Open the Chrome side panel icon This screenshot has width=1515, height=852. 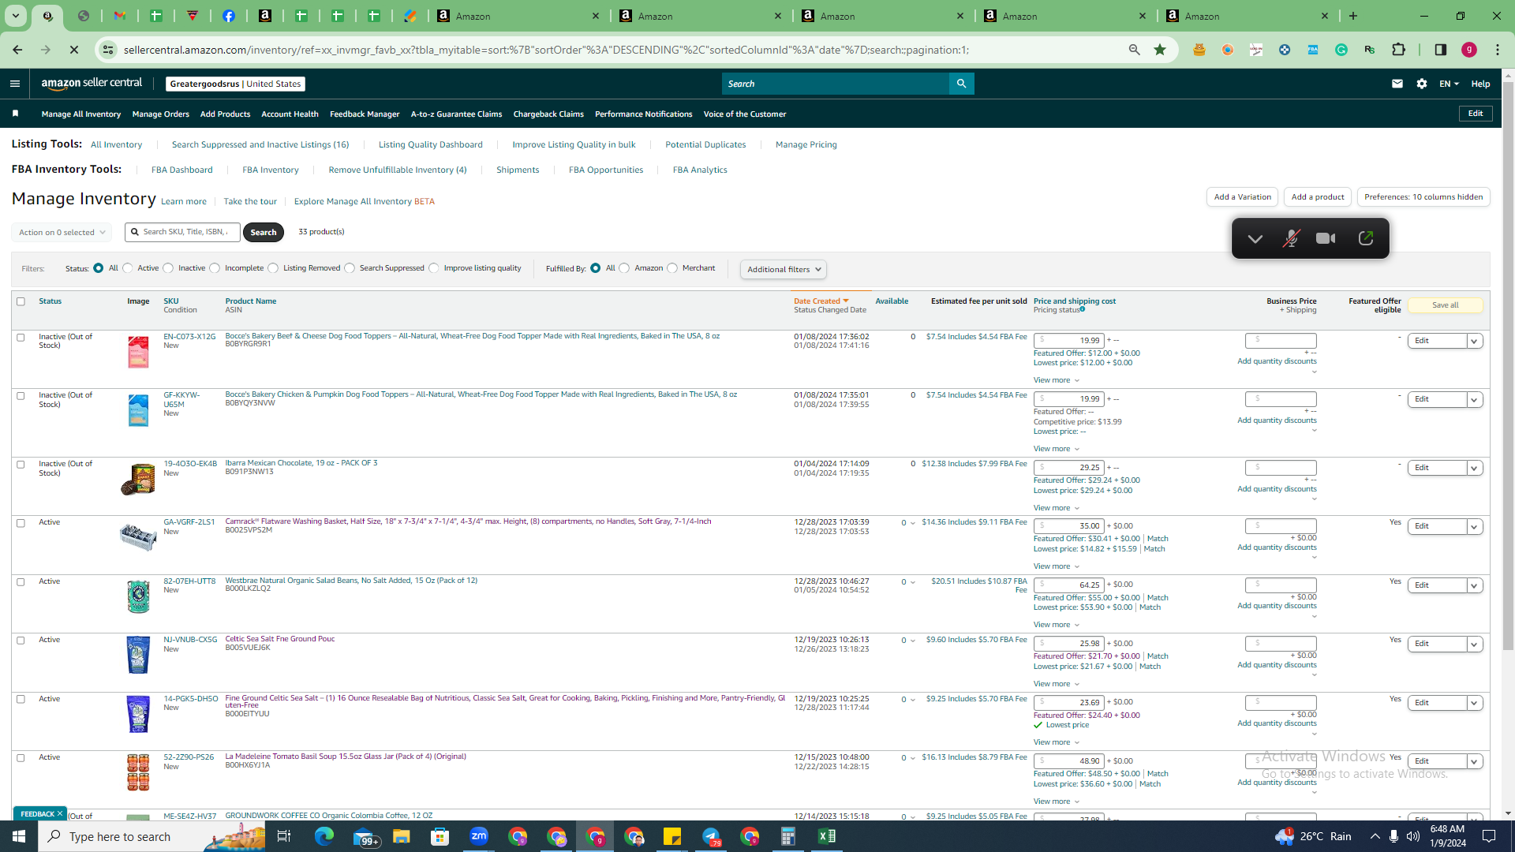[x=1441, y=50]
